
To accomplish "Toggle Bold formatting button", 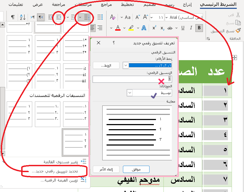I will pyautogui.click(x=199, y=28).
